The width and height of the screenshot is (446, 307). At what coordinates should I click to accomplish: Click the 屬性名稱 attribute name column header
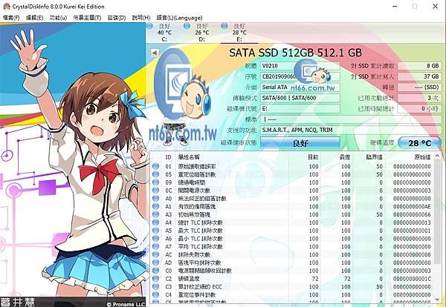(232, 157)
